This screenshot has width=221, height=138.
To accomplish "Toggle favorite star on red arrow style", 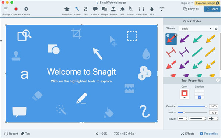I will click(176, 35).
